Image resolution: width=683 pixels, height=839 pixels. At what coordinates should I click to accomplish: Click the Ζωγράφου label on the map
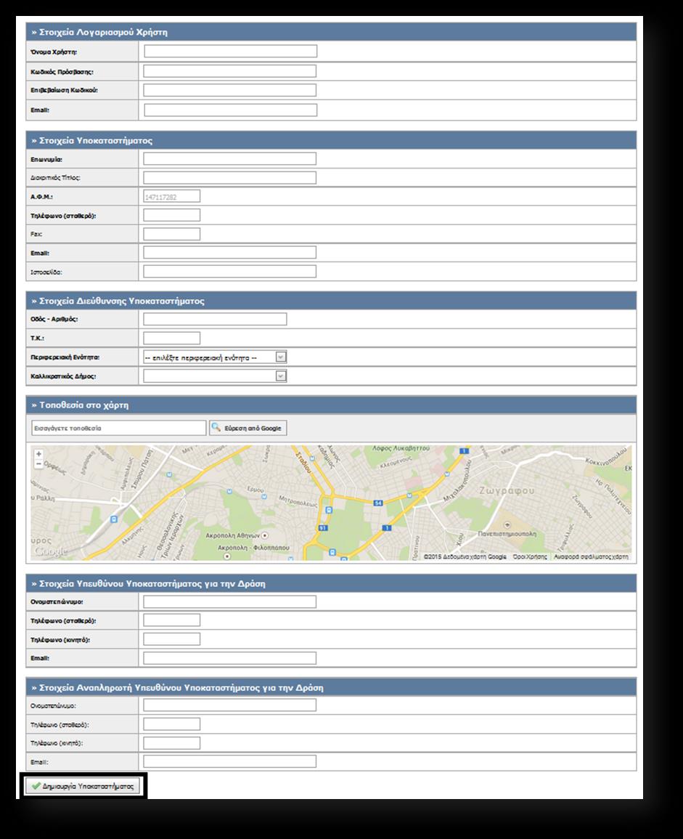pos(507,490)
